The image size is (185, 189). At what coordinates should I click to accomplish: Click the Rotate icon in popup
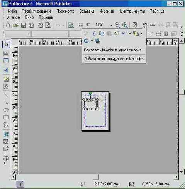86,41
